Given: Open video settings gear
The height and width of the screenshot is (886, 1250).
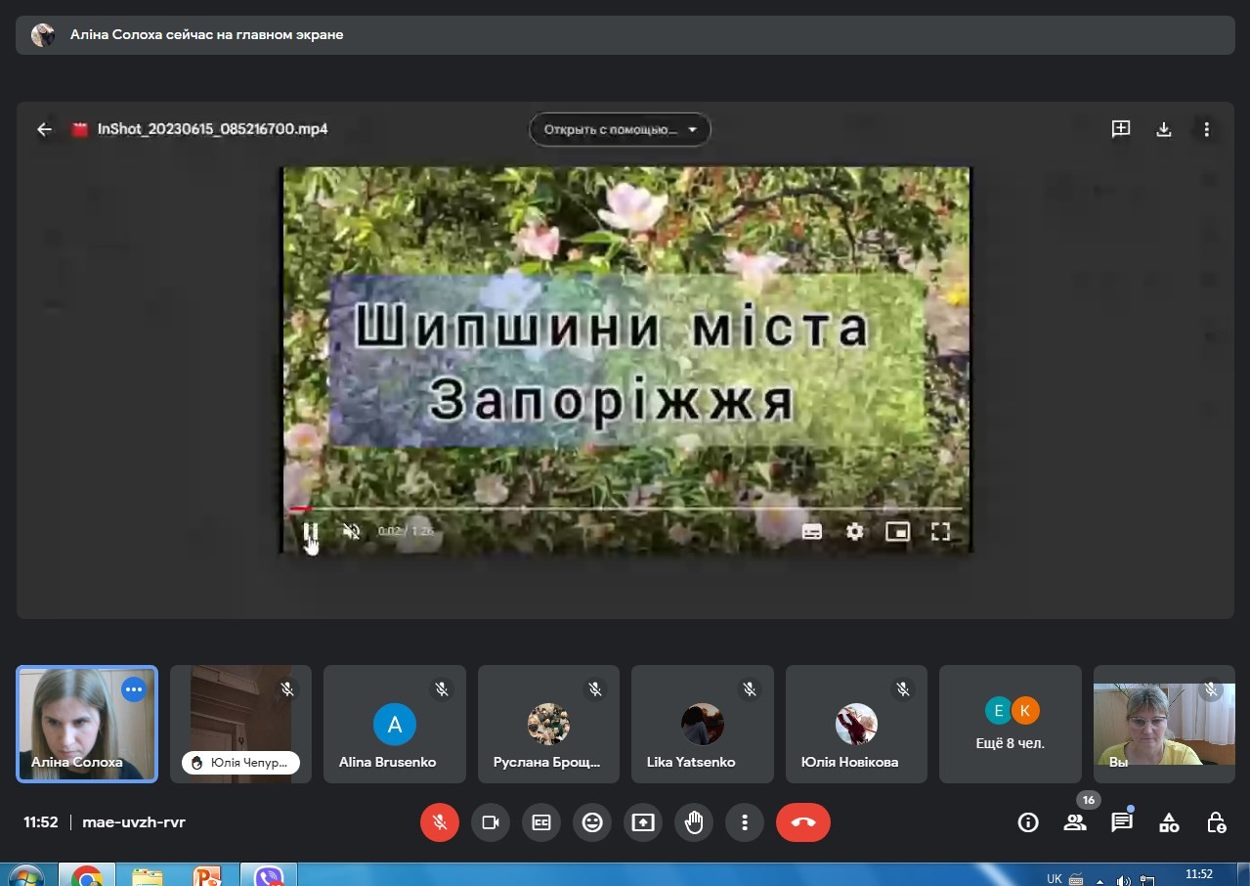Looking at the screenshot, I should pyautogui.click(x=854, y=532).
